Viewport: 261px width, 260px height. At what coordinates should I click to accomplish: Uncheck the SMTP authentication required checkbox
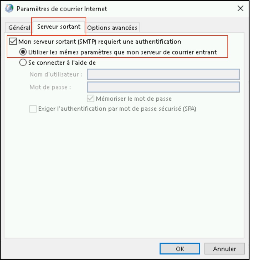(x=13, y=42)
